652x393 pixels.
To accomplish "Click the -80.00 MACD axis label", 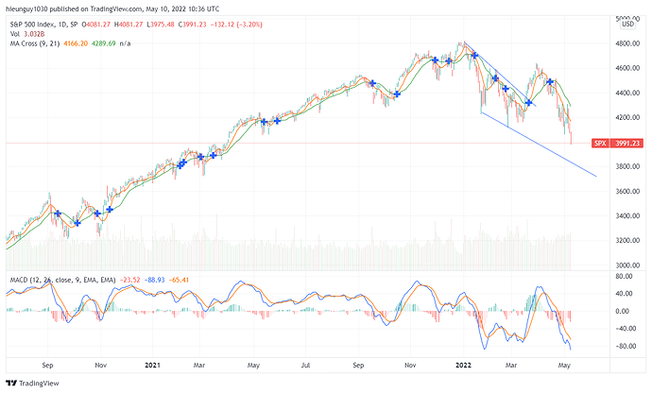I will tap(625, 346).
